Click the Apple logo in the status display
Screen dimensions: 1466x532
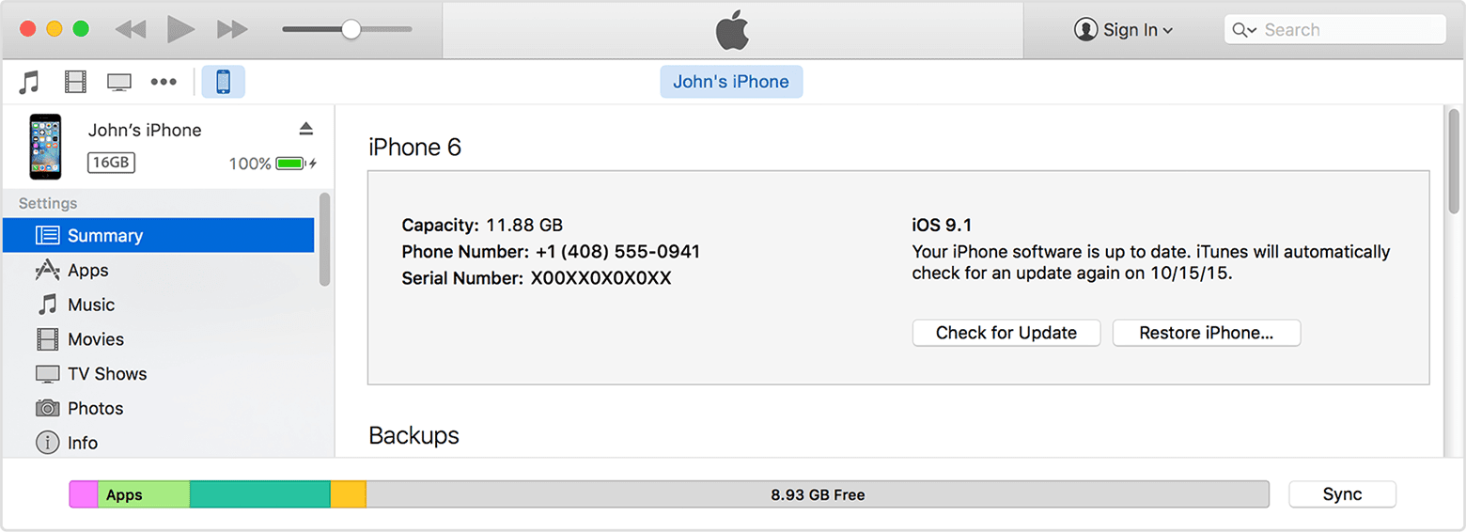pyautogui.click(x=732, y=30)
